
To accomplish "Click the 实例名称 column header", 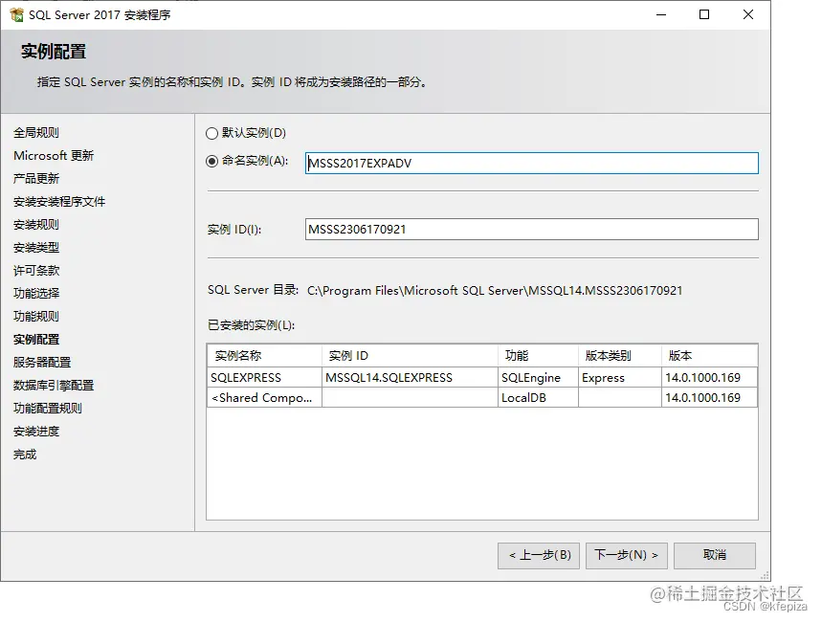I will [x=265, y=356].
